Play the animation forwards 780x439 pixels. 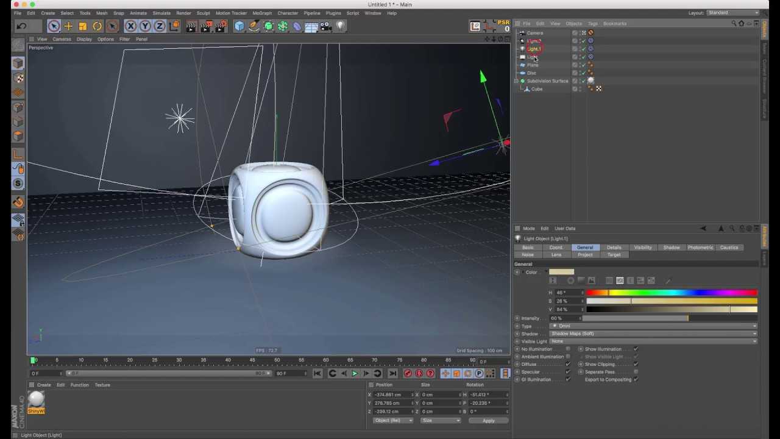pyautogui.click(x=355, y=373)
